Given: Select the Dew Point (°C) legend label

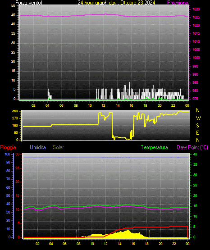Looking at the screenshot, I should (192, 147).
